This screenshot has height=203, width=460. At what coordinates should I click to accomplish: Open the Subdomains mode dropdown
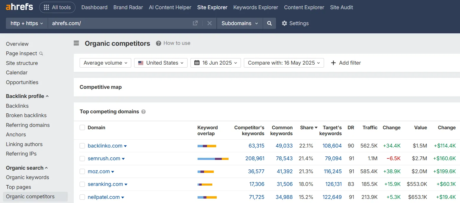[240, 23]
